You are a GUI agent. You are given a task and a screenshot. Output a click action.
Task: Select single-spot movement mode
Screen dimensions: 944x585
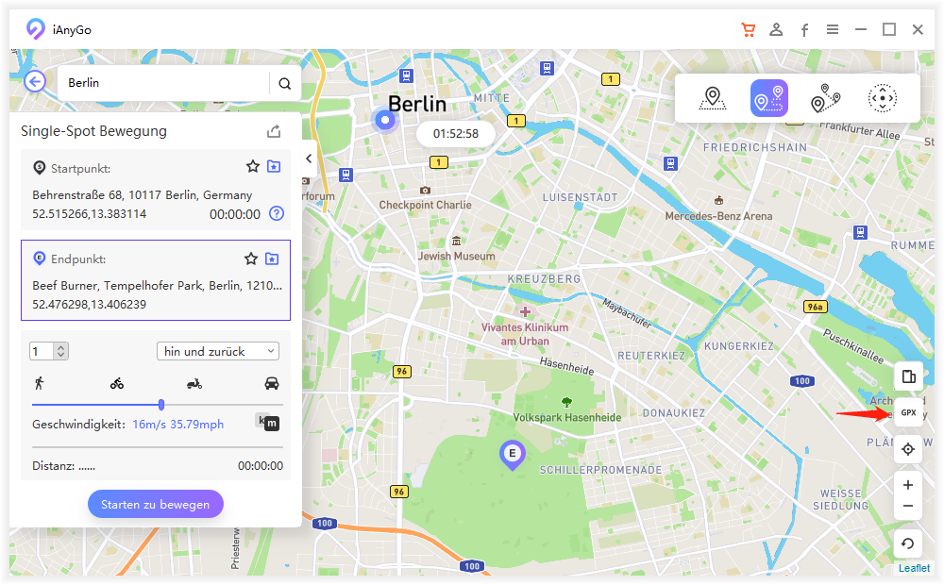(x=768, y=98)
